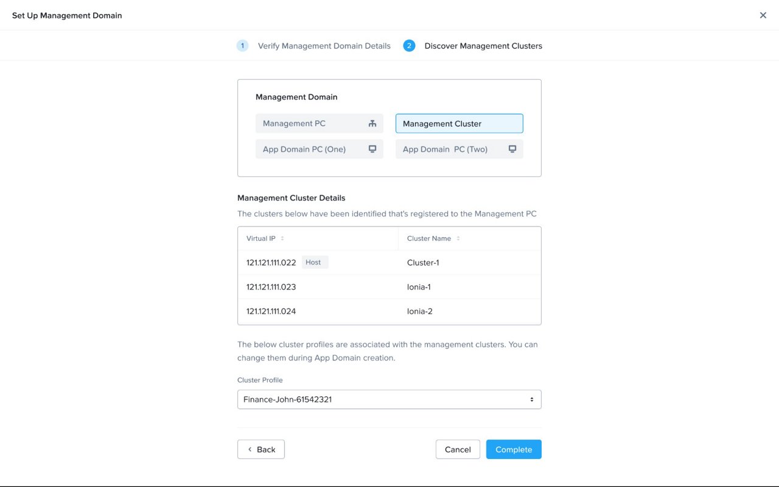This screenshot has width=779, height=487.
Task: Click the monitor icon on App Domain PC (One)
Action: (372, 148)
